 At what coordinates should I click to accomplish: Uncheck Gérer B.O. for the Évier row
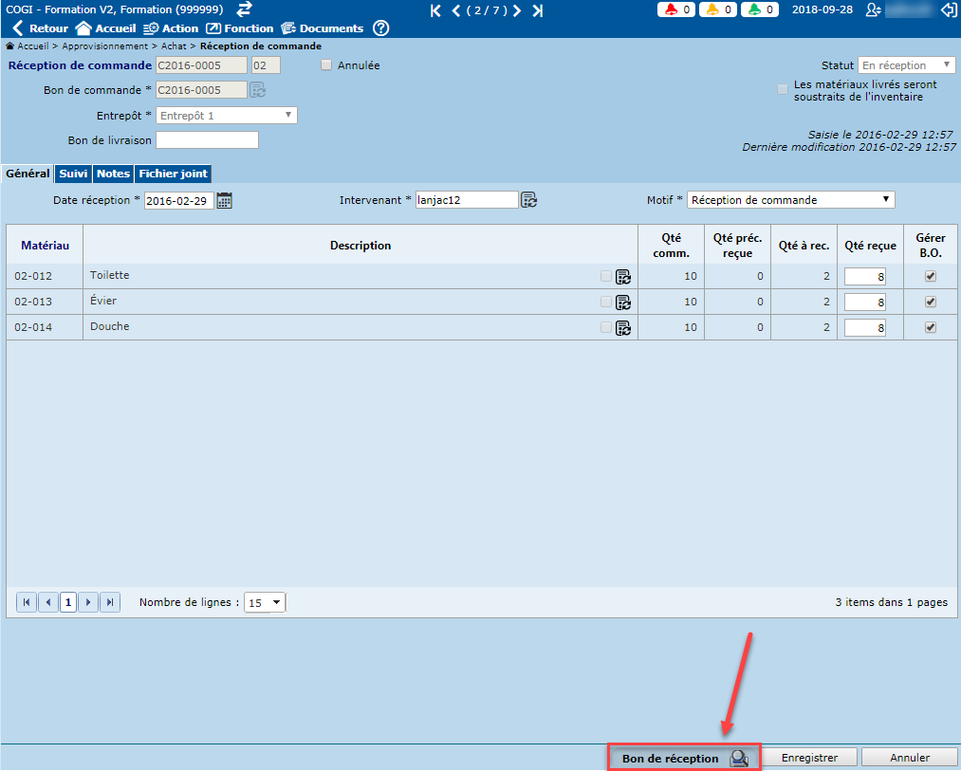click(x=930, y=302)
